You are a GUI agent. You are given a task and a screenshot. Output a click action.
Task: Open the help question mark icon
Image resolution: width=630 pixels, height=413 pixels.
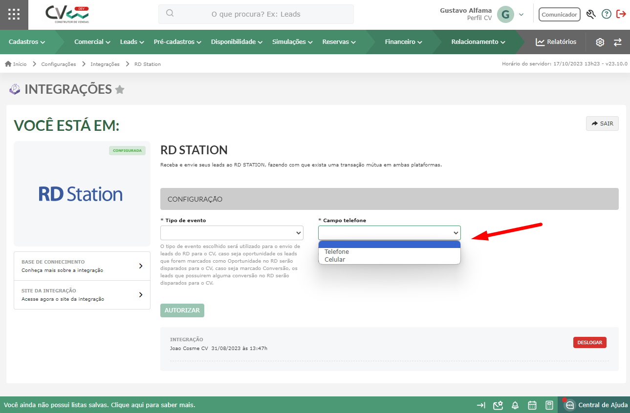(607, 14)
